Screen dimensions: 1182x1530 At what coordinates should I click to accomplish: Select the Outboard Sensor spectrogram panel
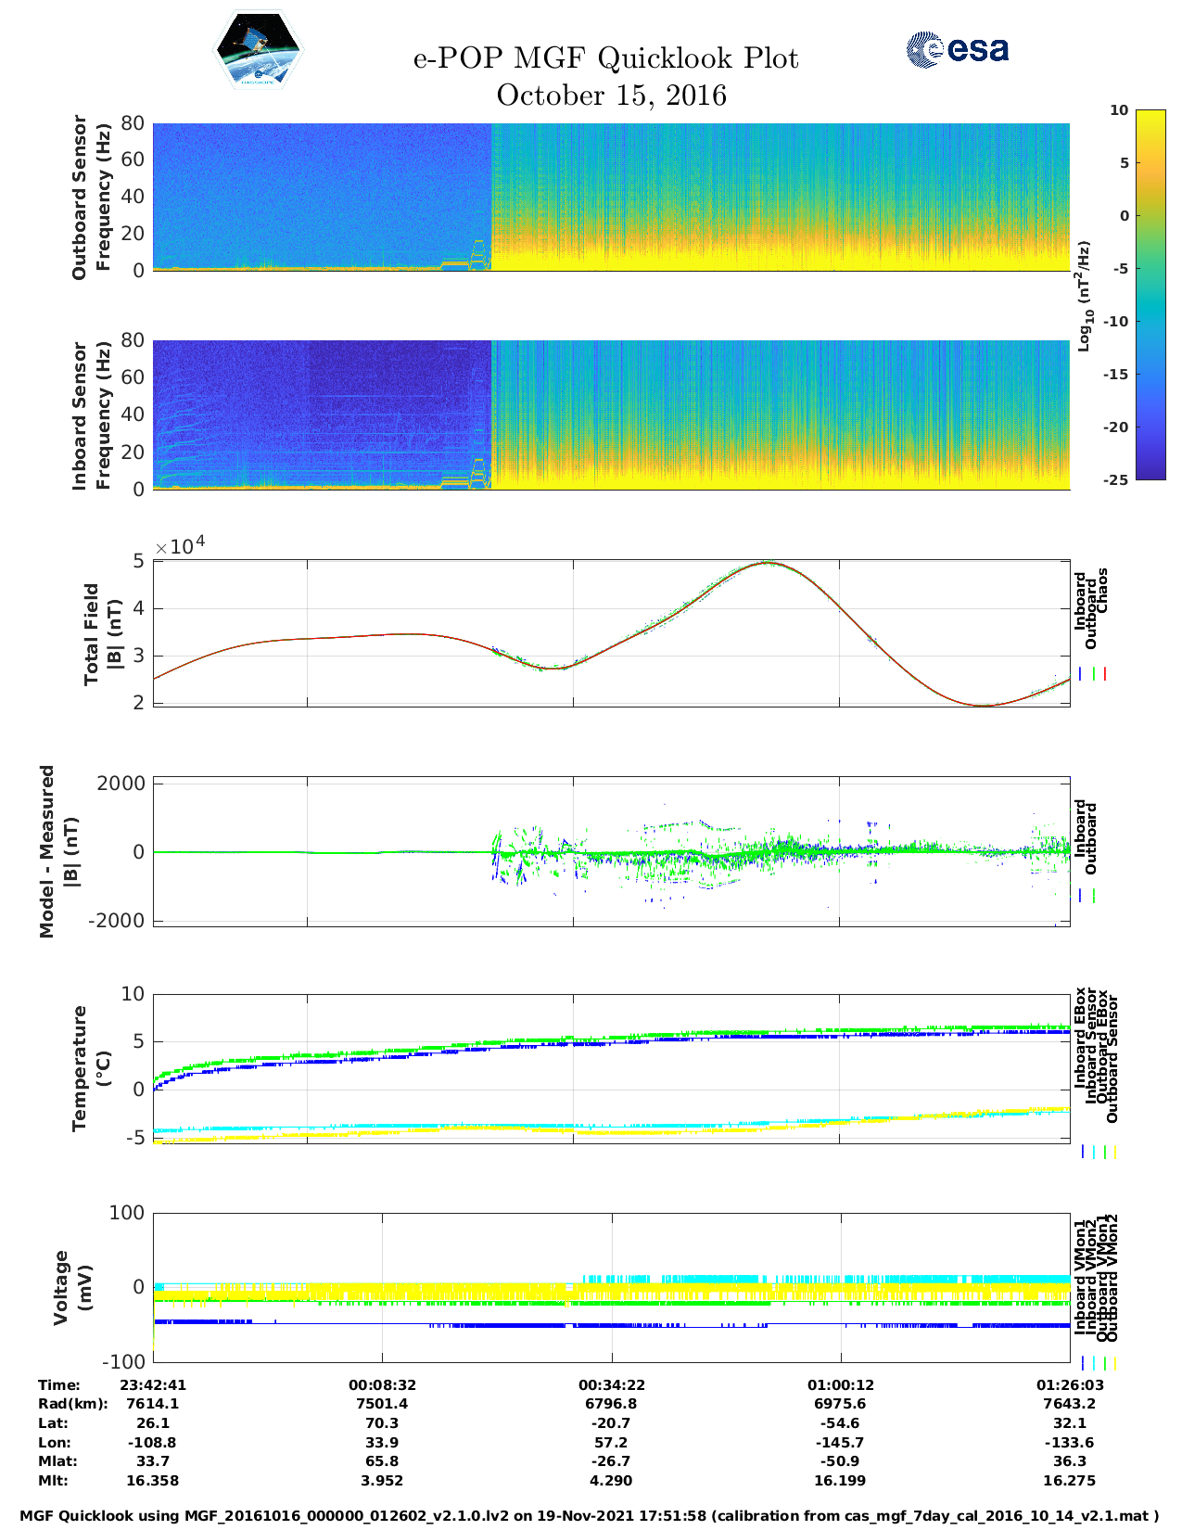click(x=611, y=197)
